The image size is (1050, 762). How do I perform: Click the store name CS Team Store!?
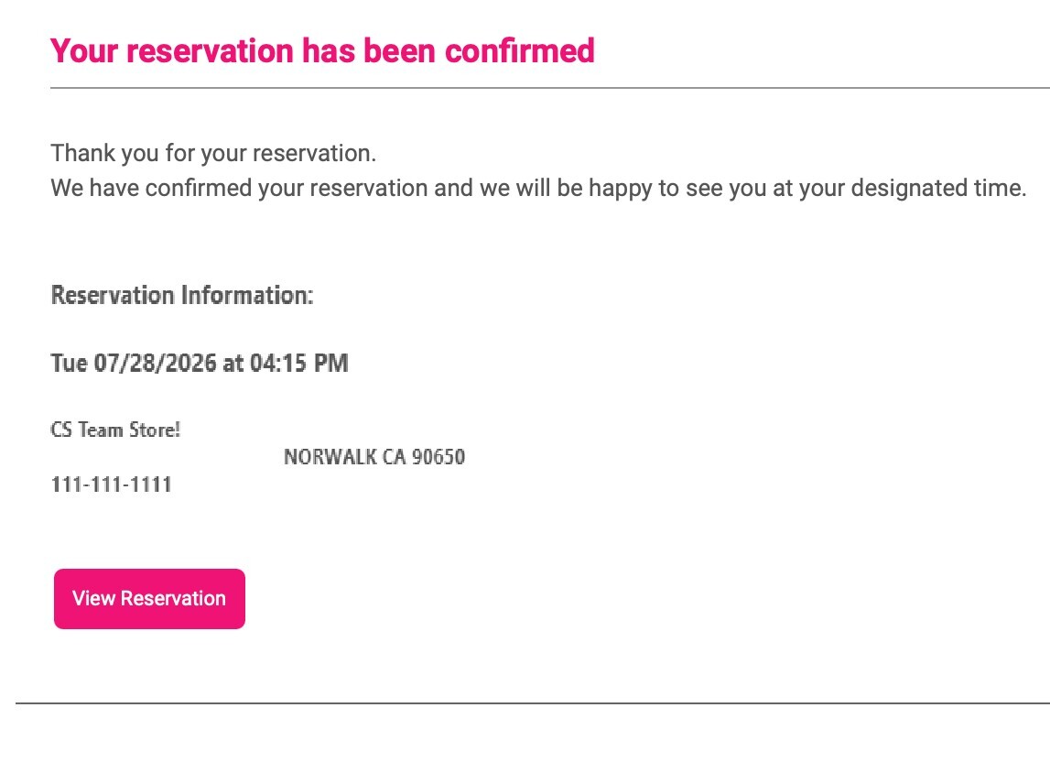click(116, 429)
